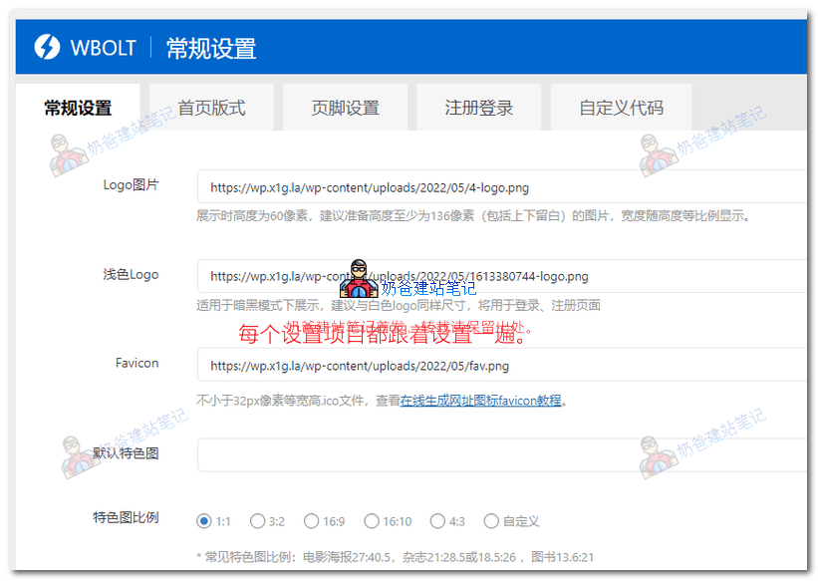The image size is (818, 581).
Task: Select the 4:3 aspect ratio option
Action: pyautogui.click(x=437, y=520)
